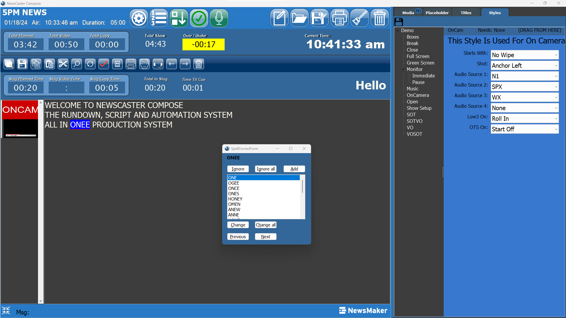
Task: Collapse the Demo tree node
Action: pyautogui.click(x=397, y=30)
